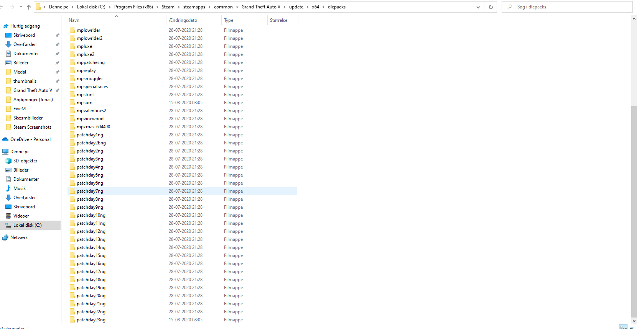Select 'mppatchesng' folder icon
The width and height of the screenshot is (637, 329).
[72, 62]
